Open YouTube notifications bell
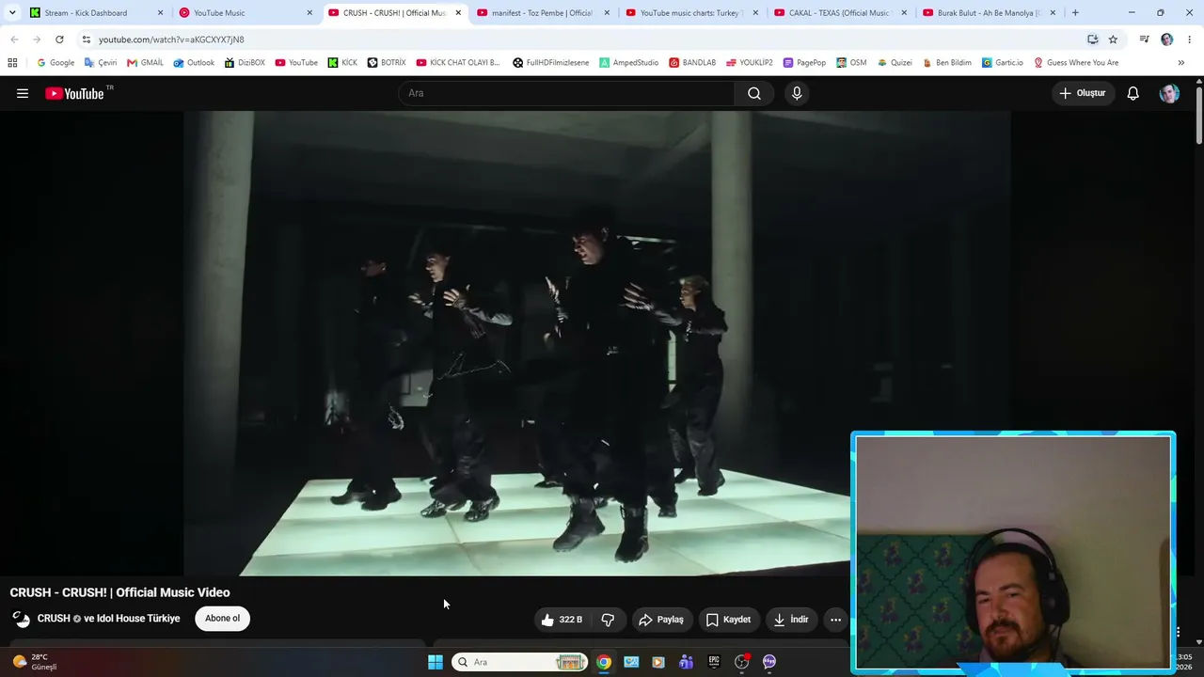This screenshot has height=677, width=1204. click(x=1133, y=93)
